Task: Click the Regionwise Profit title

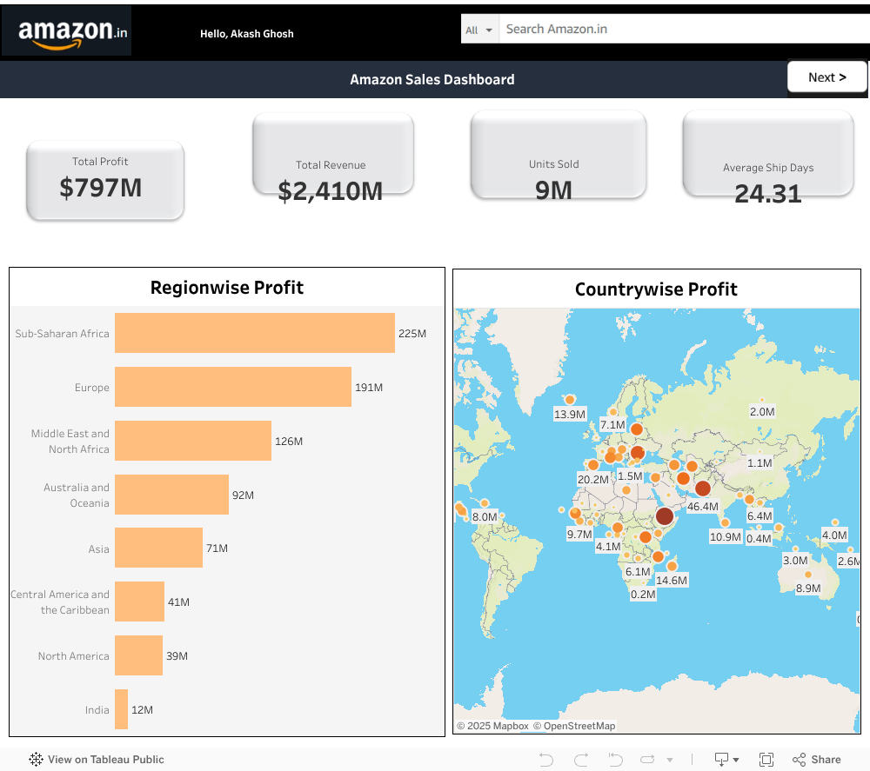Action: pyautogui.click(x=227, y=288)
